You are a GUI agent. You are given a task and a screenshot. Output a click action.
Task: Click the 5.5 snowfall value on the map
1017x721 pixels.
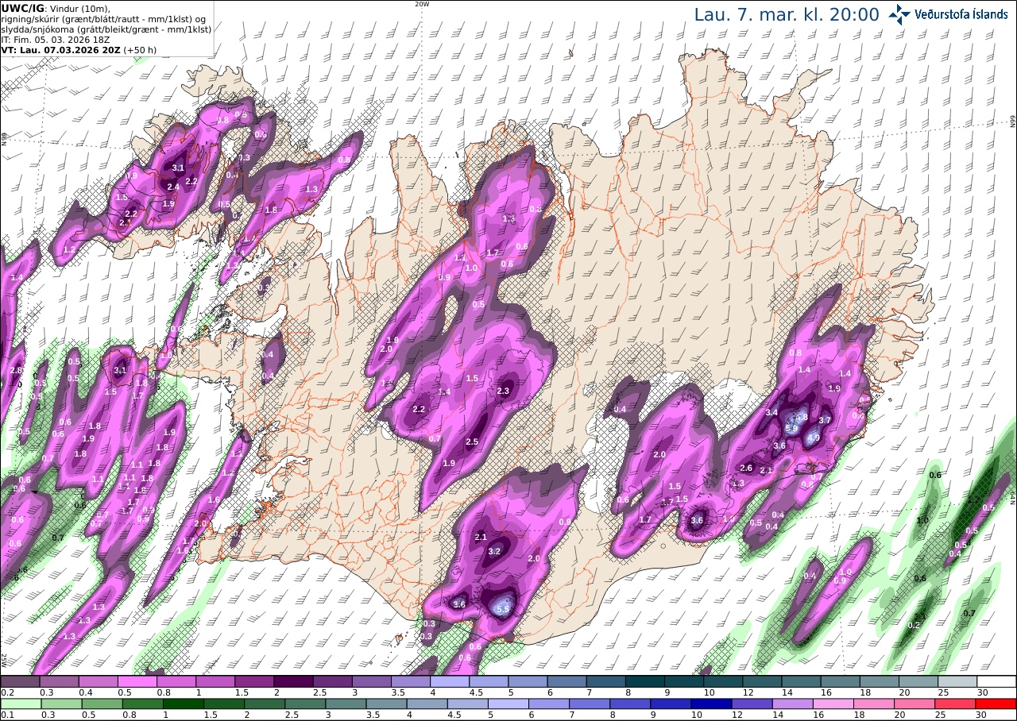[x=502, y=610]
